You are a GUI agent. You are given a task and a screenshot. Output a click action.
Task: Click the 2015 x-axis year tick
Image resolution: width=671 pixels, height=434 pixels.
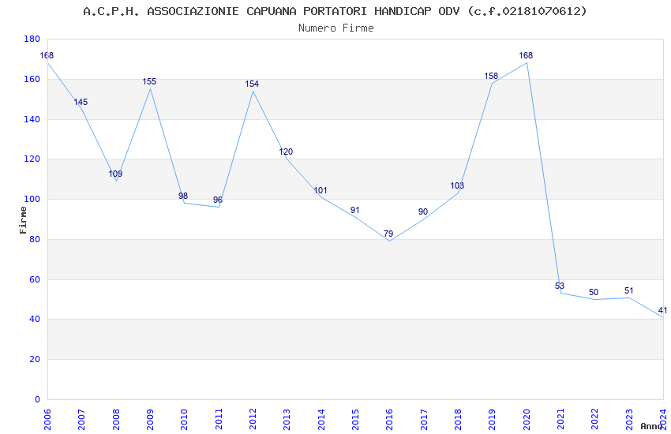(x=355, y=419)
